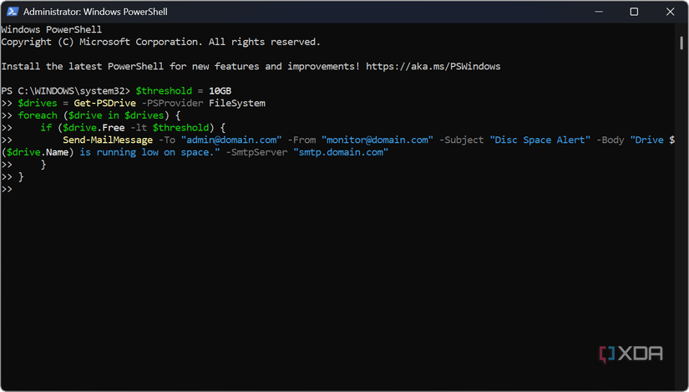Maximize the PowerShell window
The height and width of the screenshot is (392, 689).
[634, 12]
